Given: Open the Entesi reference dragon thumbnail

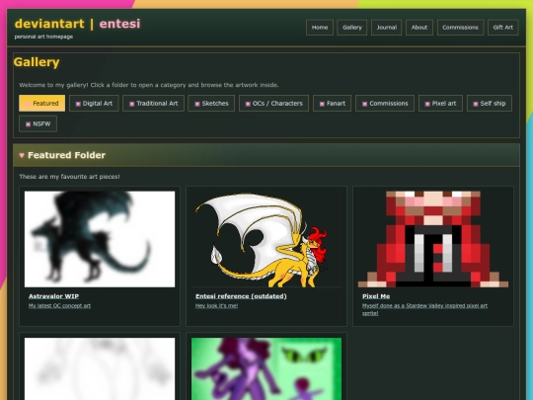Looking at the screenshot, I should click(x=266, y=239).
